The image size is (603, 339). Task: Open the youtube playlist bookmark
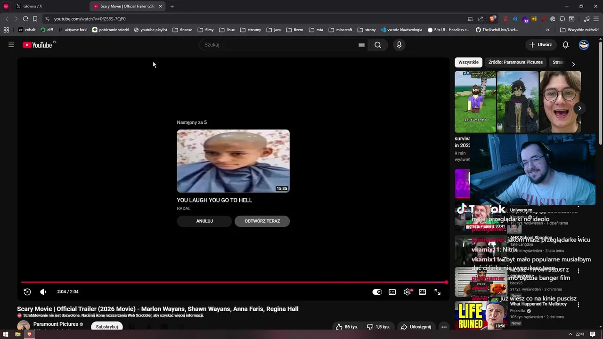click(x=150, y=30)
